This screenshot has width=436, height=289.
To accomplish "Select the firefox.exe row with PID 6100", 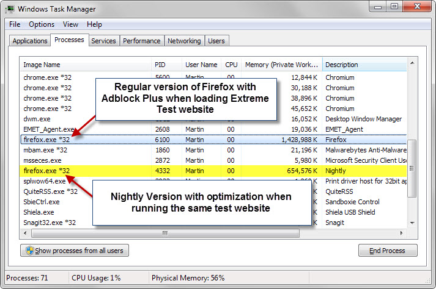I will pyautogui.click(x=213, y=140).
